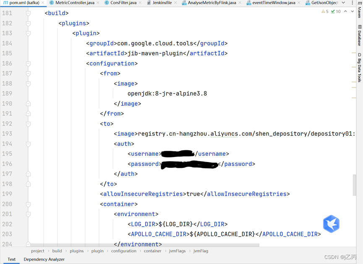This screenshot has width=363, height=264.
Task: Click the container breadcrumb
Action: click(153, 251)
